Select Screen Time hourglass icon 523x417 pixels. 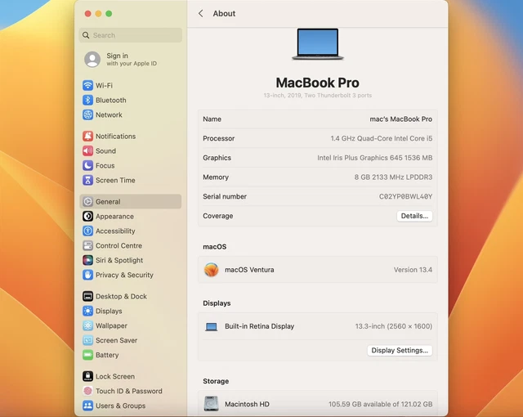pyautogui.click(x=87, y=181)
